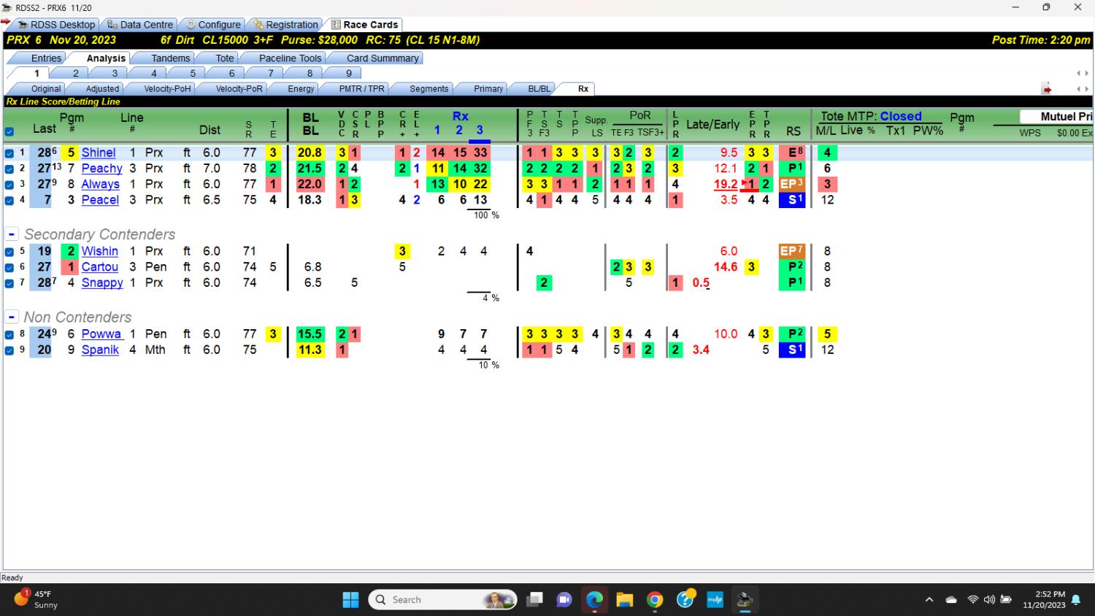This screenshot has width=1095, height=616.
Task: Switch to the Tandems tab
Action: point(170,58)
